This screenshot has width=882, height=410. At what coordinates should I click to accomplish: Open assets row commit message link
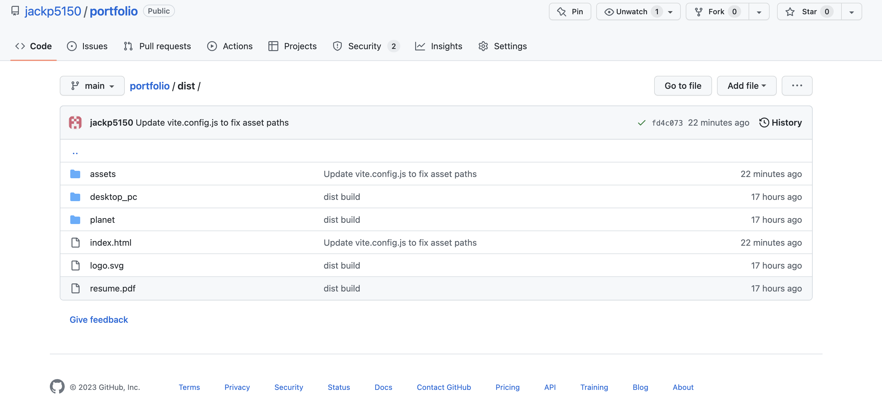(400, 174)
